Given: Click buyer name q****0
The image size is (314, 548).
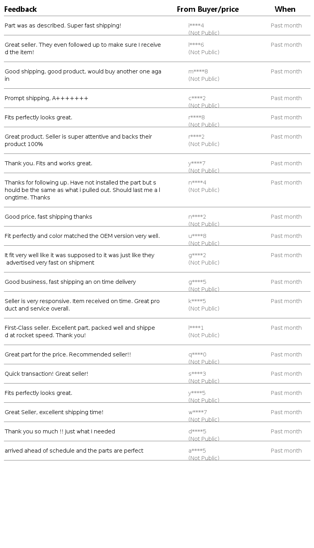Looking at the screenshot, I should point(197,354).
